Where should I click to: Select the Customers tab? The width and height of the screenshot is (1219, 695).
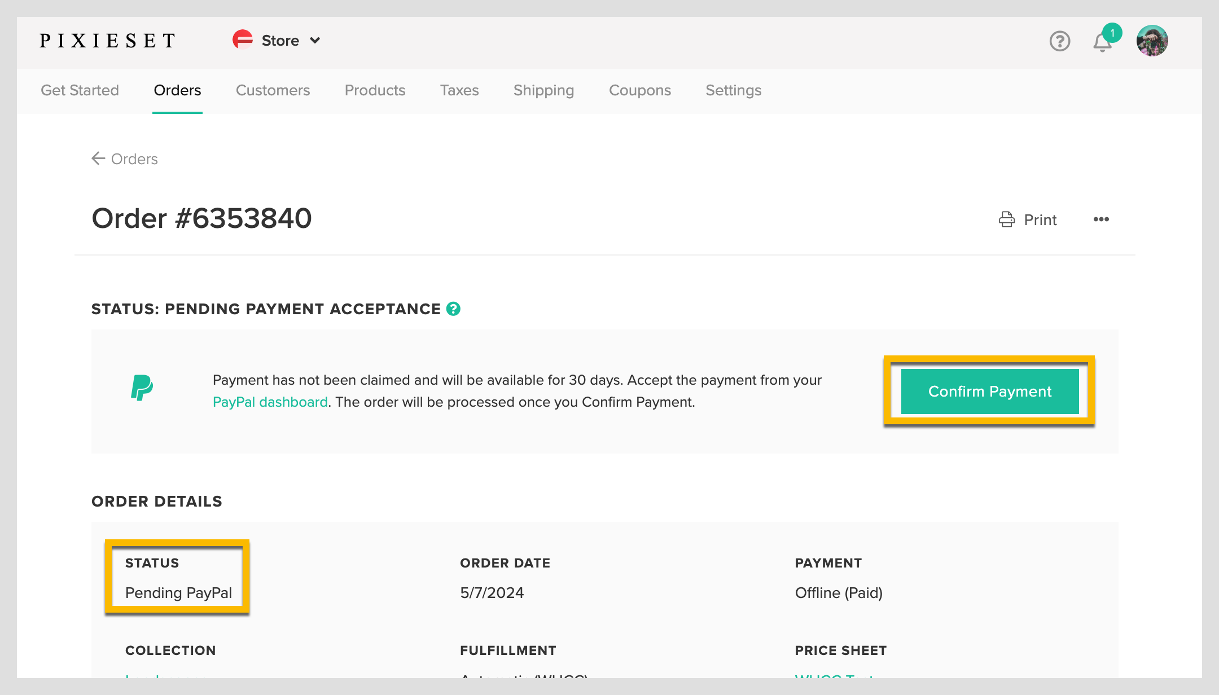coord(273,90)
